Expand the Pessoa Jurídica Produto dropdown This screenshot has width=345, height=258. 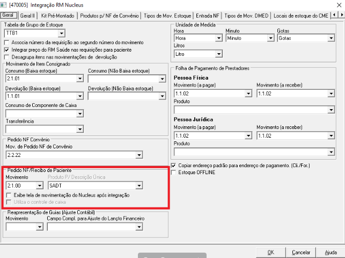[331, 152]
